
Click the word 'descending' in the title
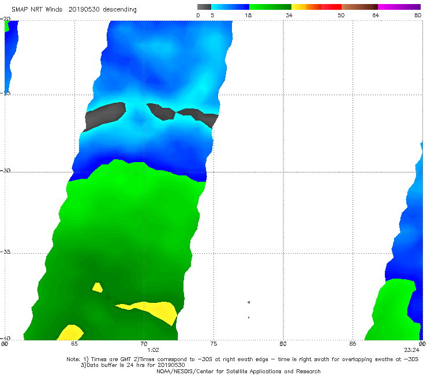point(119,10)
